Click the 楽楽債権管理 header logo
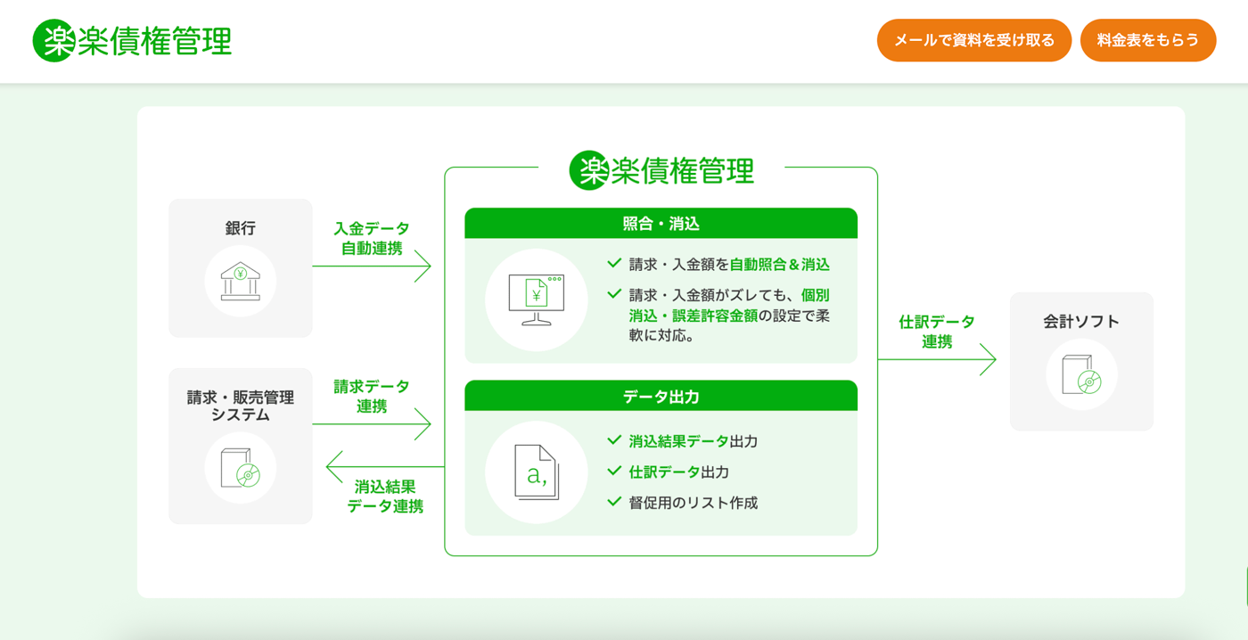 coord(132,40)
